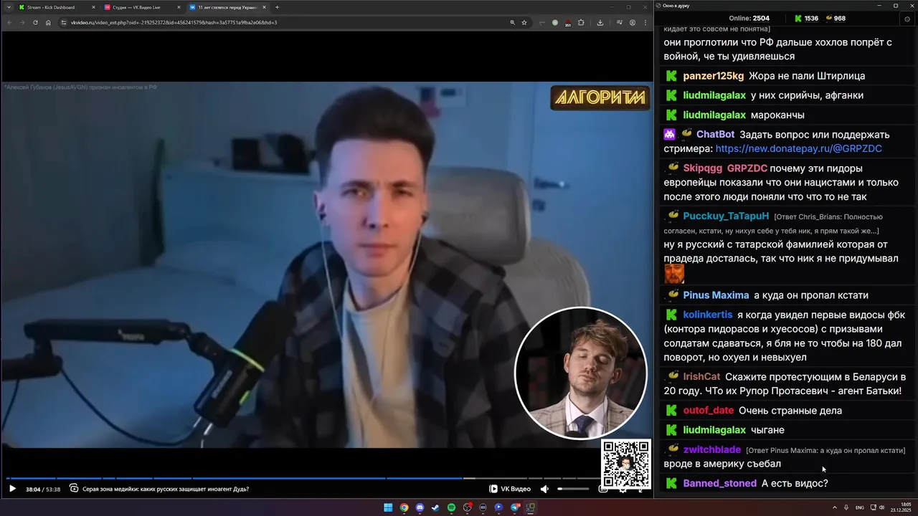
Task: Open browser downloads
Action: click(x=600, y=22)
